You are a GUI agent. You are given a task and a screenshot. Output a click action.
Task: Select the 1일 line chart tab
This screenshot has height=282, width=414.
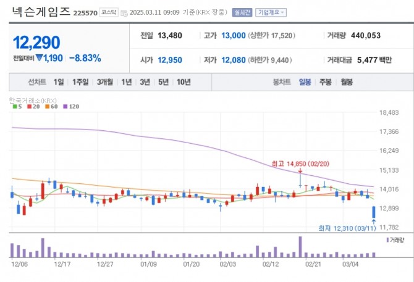click(x=59, y=82)
